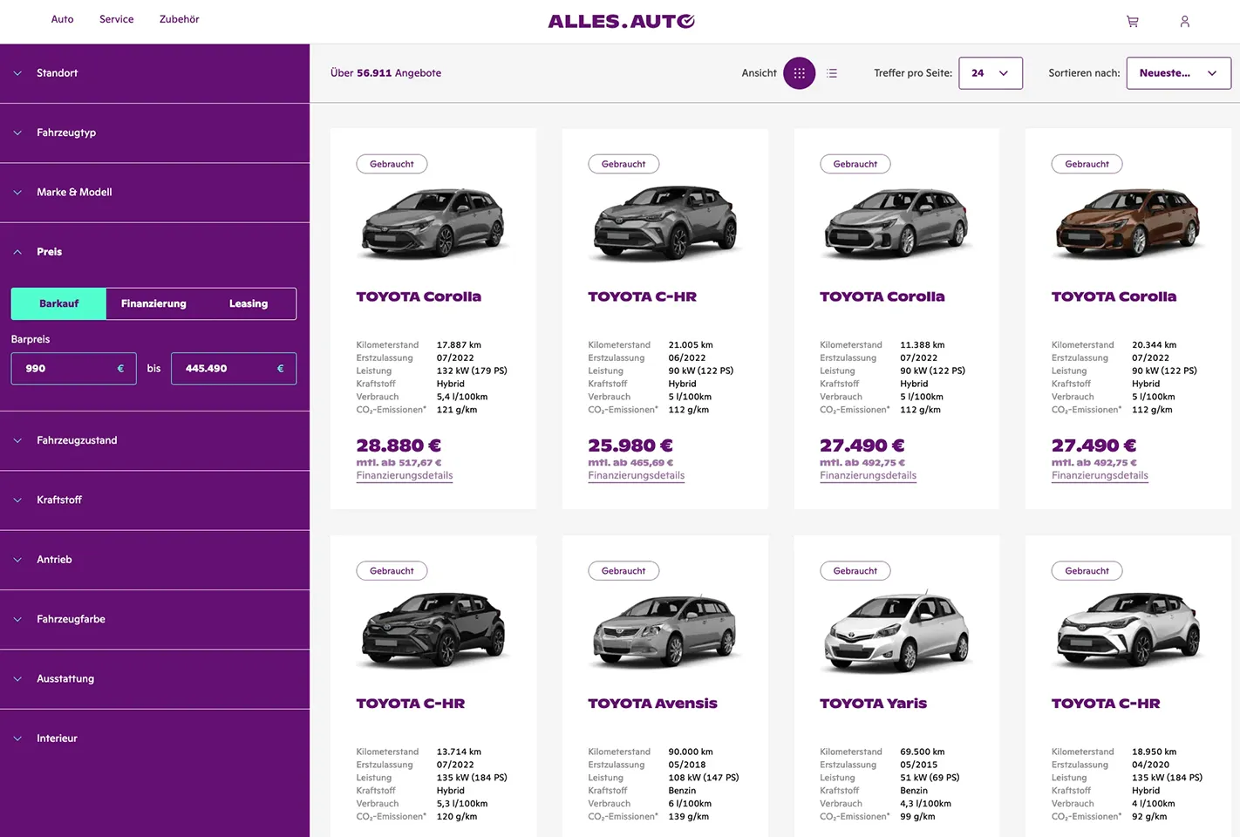Expand the Fahrzeugtyp filter
Viewport: 1240px width, 837px height.
[x=154, y=133]
